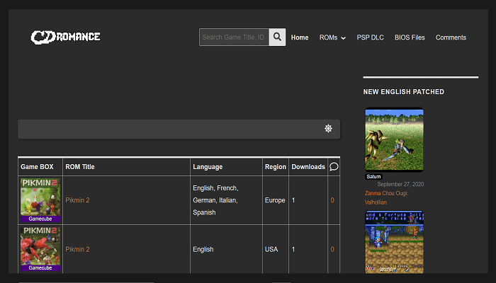The image size is (496, 283).
Task: Open Pikmin 2 USA ROM link
Action: [x=77, y=249]
